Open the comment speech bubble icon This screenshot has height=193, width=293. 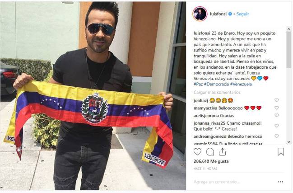pyautogui.click(x=210, y=152)
